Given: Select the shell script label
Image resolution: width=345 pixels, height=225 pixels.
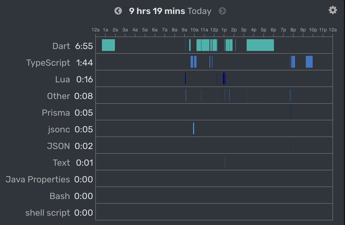Looking at the screenshot, I should click(x=48, y=213).
